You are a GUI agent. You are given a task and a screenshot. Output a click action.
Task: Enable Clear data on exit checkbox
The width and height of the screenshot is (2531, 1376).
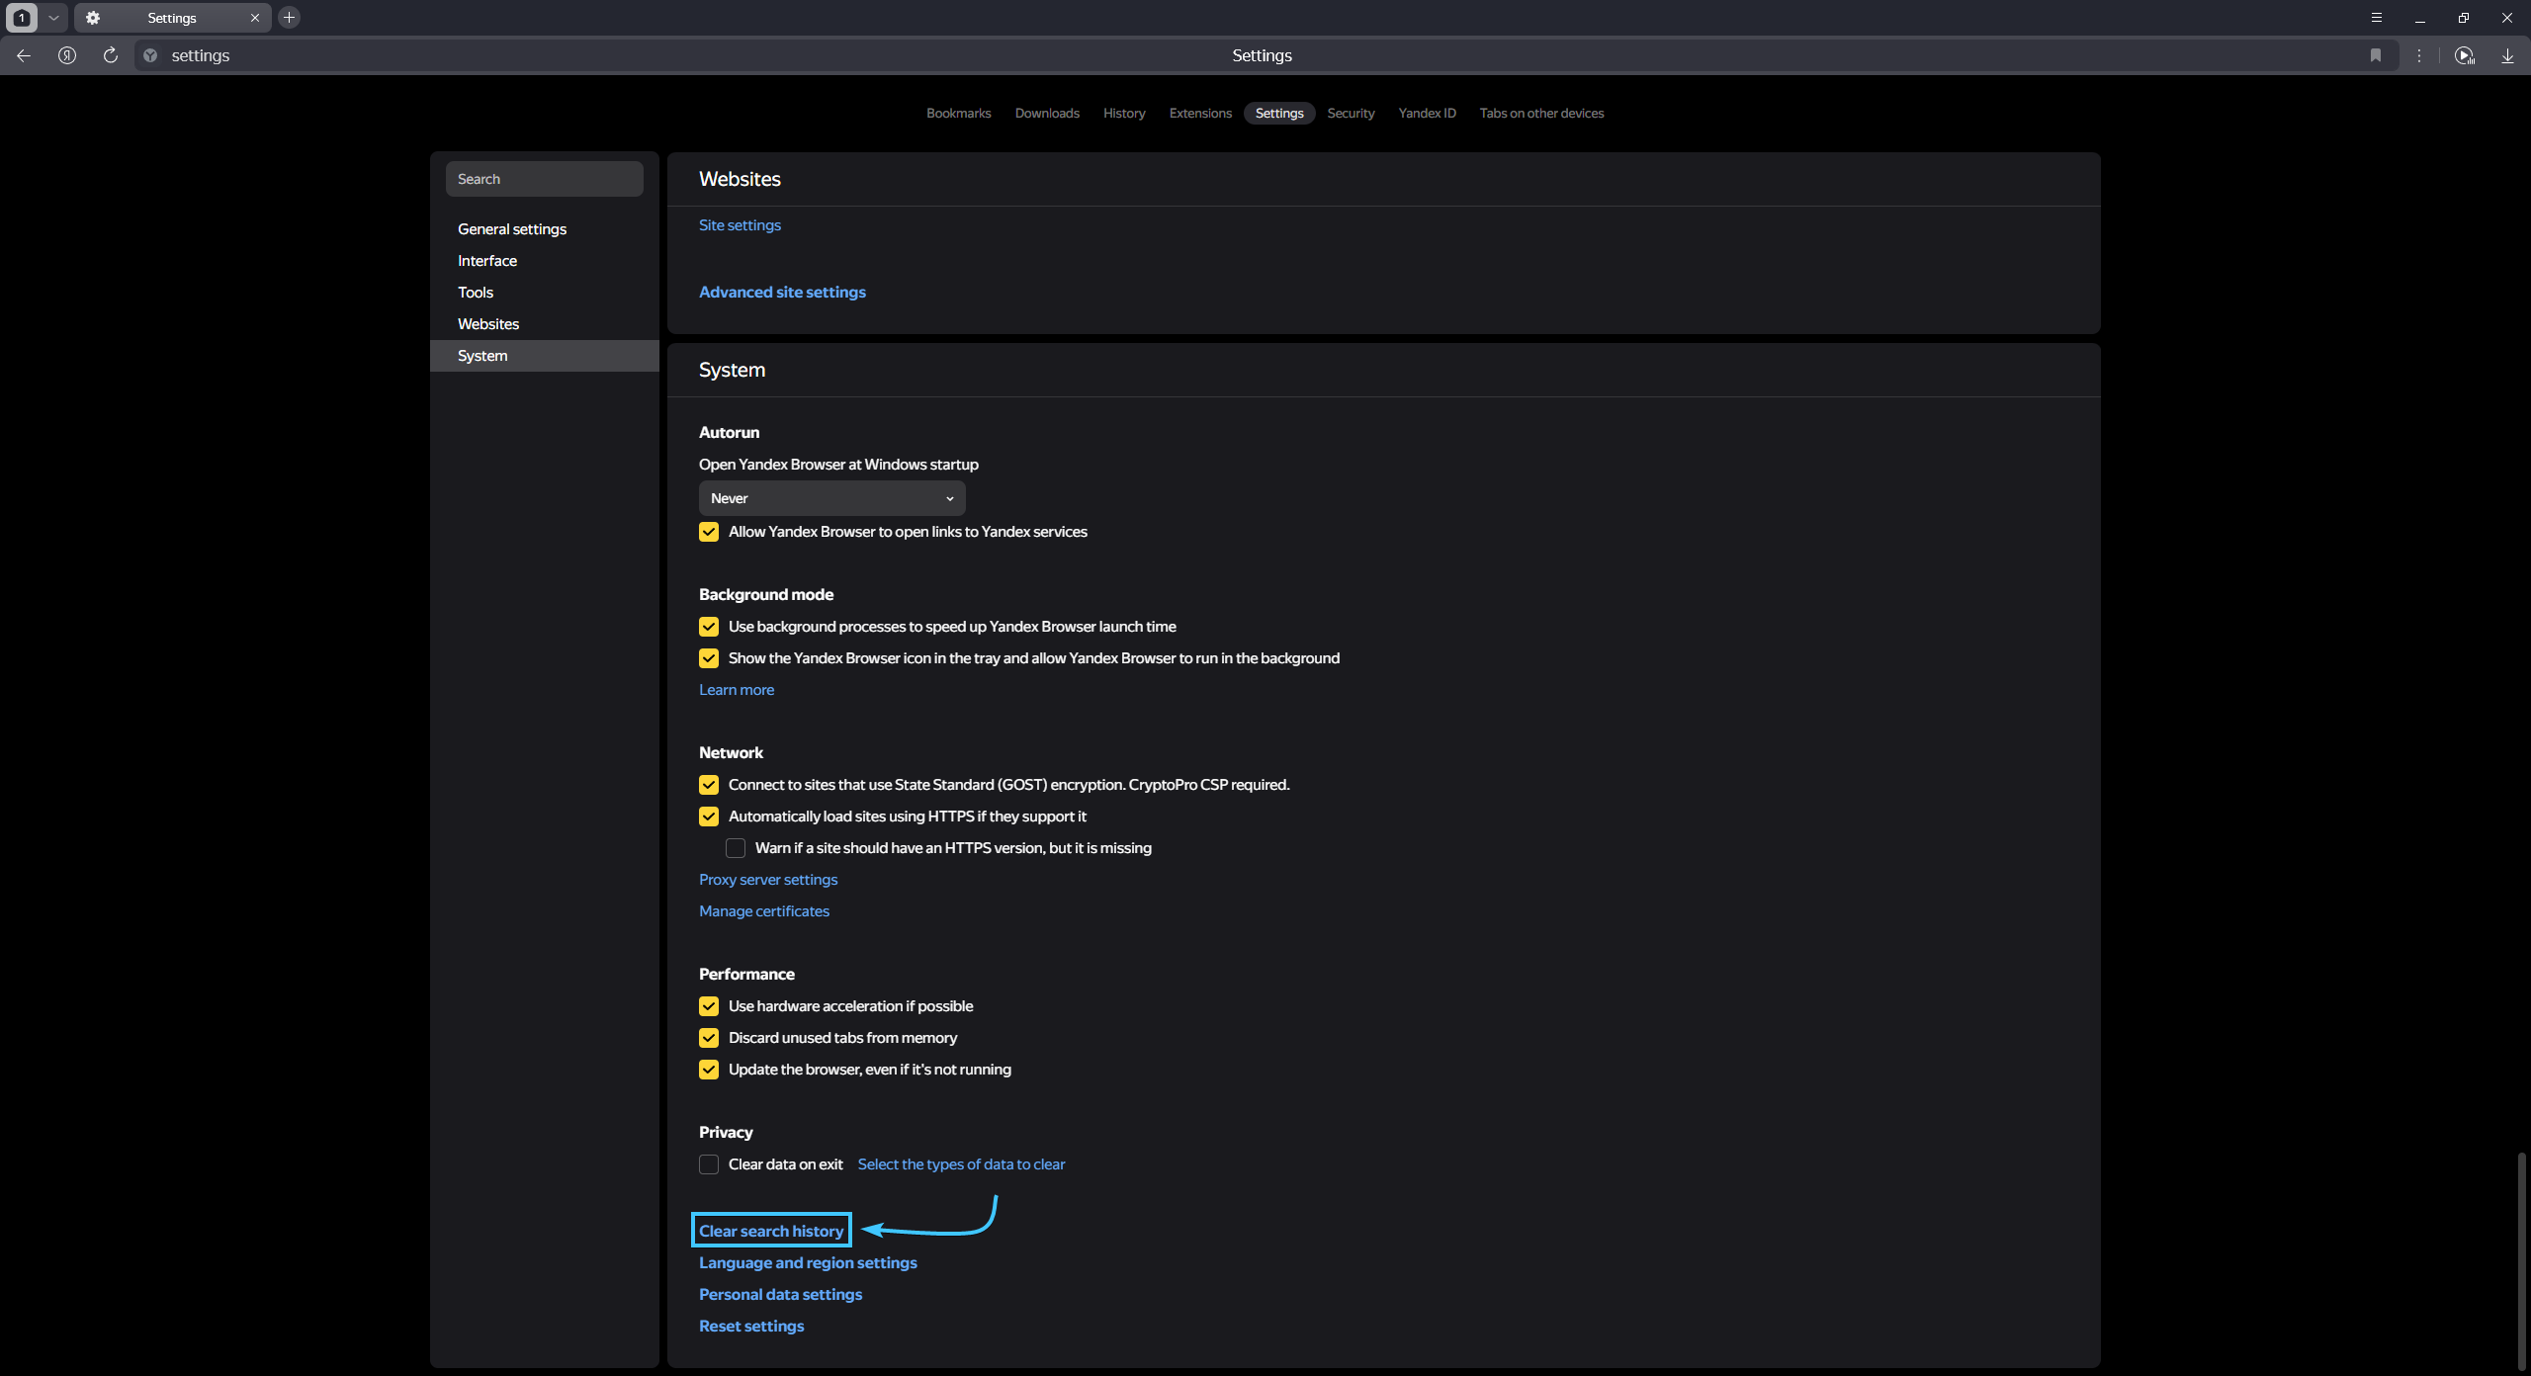point(709,1164)
